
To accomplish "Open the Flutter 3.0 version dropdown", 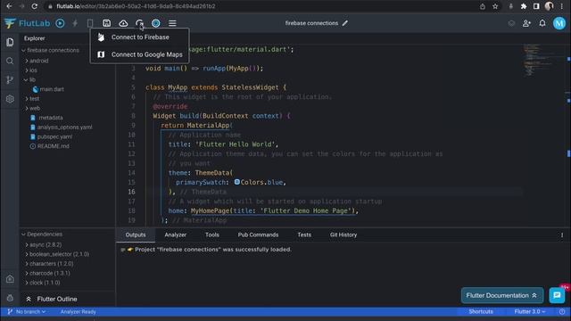I will click(529, 312).
